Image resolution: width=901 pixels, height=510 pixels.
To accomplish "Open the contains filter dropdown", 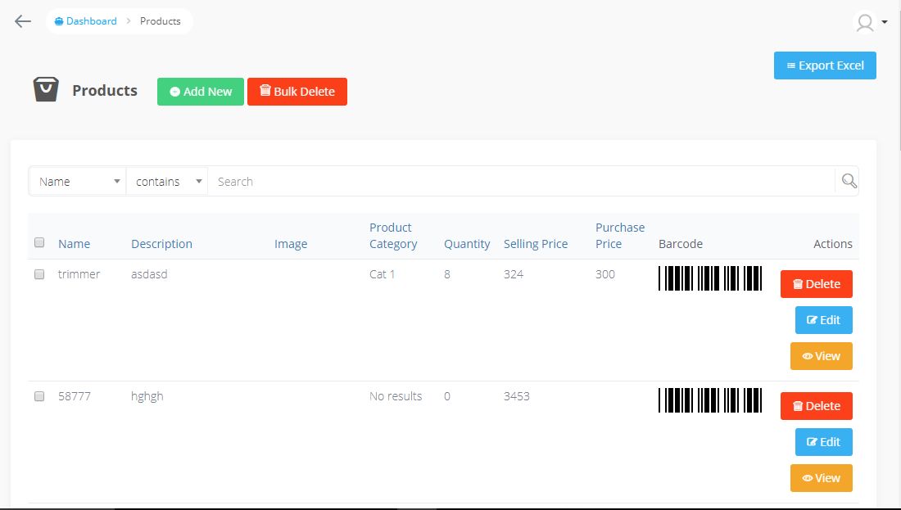I will [168, 182].
